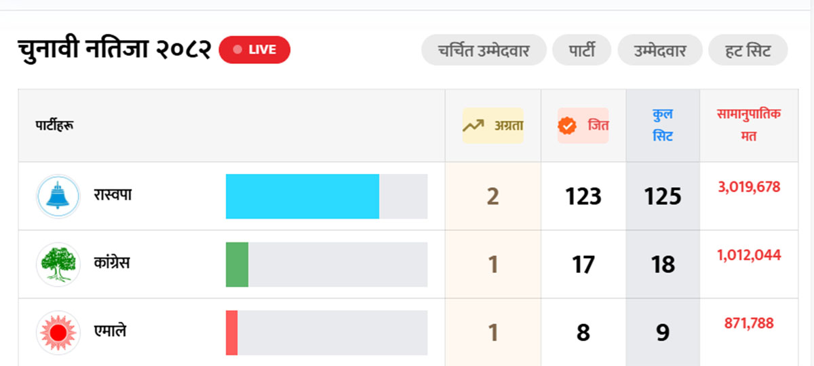
Task: Open the चर्चित उम्मेदवार tab
Action: click(x=483, y=50)
